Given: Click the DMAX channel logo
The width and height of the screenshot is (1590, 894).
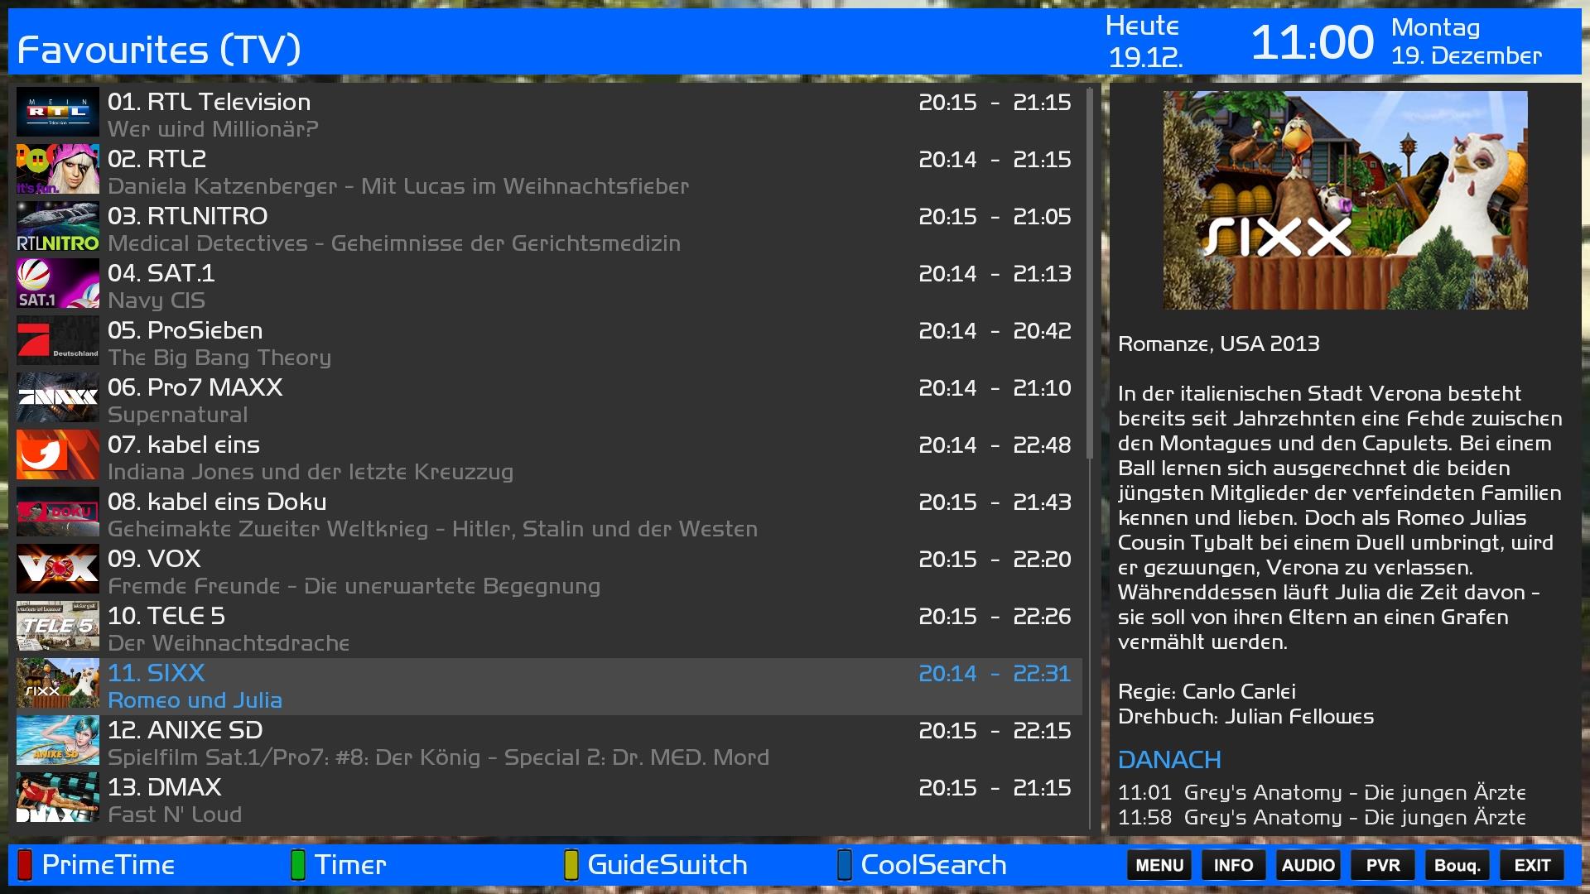Looking at the screenshot, I should 58,797.
